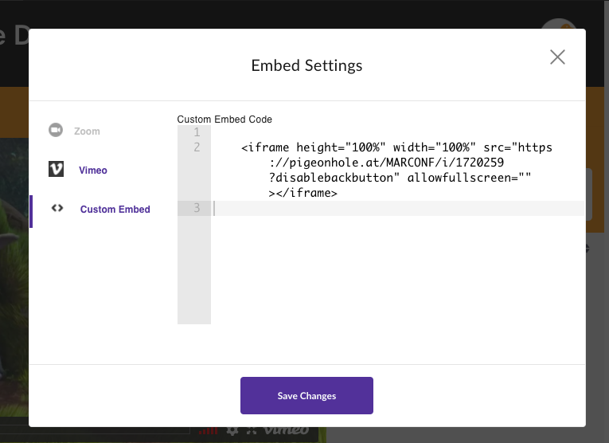The height and width of the screenshot is (443, 609).
Task: Click the Custom Embed code brackets icon
Action: click(x=57, y=209)
